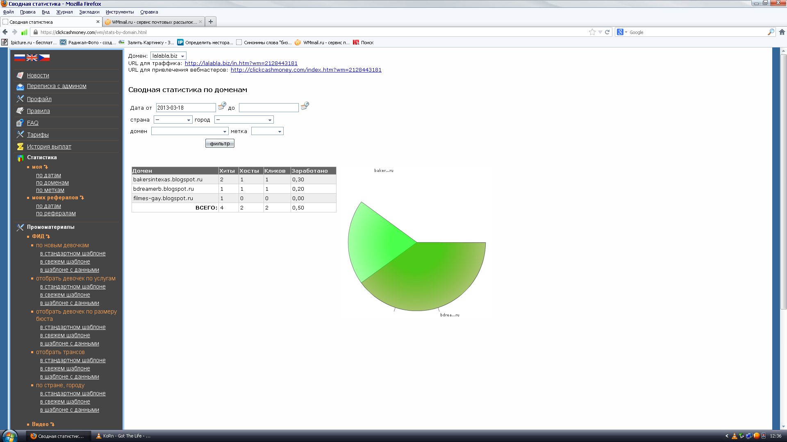Open the город dropdown
This screenshot has height=442, width=787.
click(x=243, y=120)
